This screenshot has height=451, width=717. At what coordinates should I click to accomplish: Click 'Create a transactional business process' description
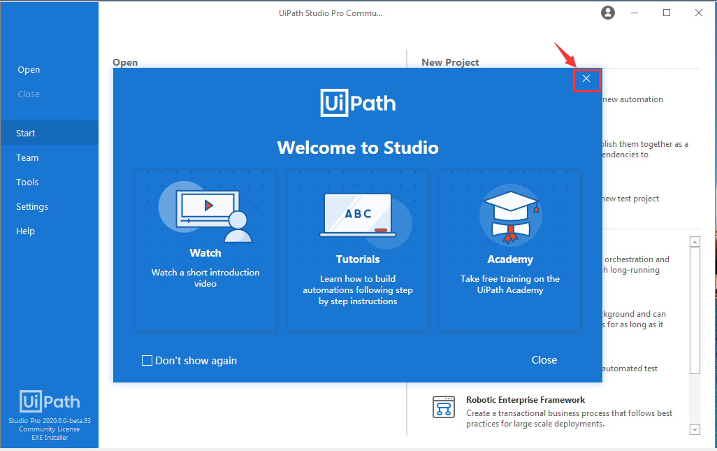tap(570, 419)
